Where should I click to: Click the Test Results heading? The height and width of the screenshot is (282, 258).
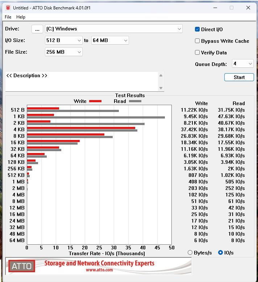pyautogui.click(x=130, y=95)
